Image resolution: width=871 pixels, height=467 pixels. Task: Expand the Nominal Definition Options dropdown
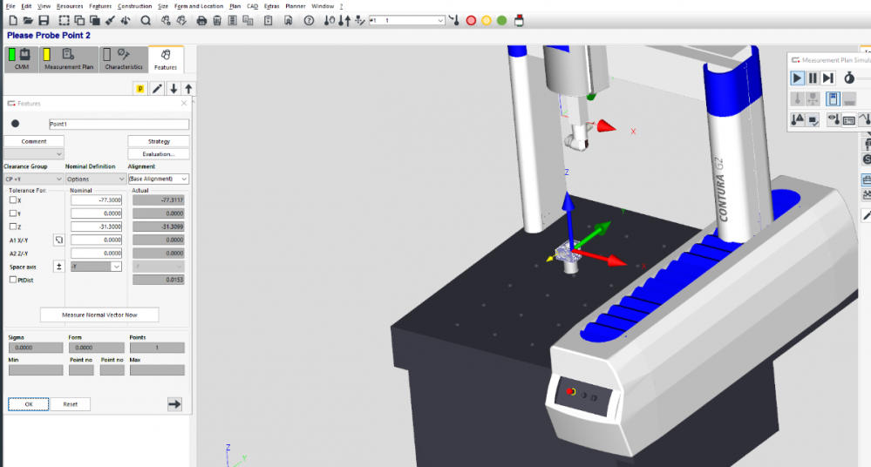pyautogui.click(x=95, y=179)
